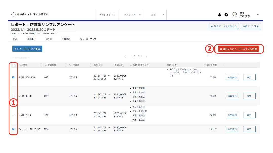Screen dimensions: 273x153
Task: Click the ALL_ジャーニーマップ name cell
Action: pyautogui.click(x=29, y=129)
